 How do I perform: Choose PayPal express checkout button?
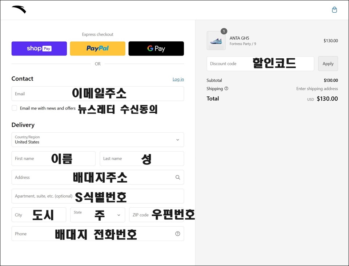click(98, 48)
